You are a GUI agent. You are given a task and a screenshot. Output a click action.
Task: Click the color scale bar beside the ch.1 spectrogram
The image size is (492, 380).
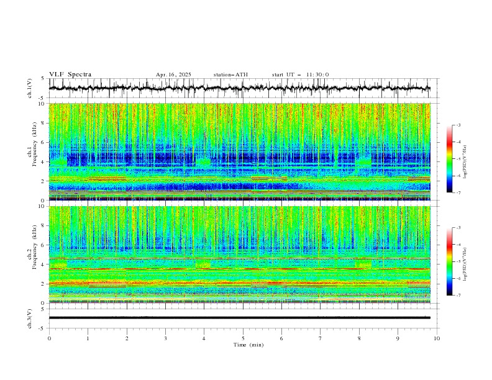click(x=450, y=159)
